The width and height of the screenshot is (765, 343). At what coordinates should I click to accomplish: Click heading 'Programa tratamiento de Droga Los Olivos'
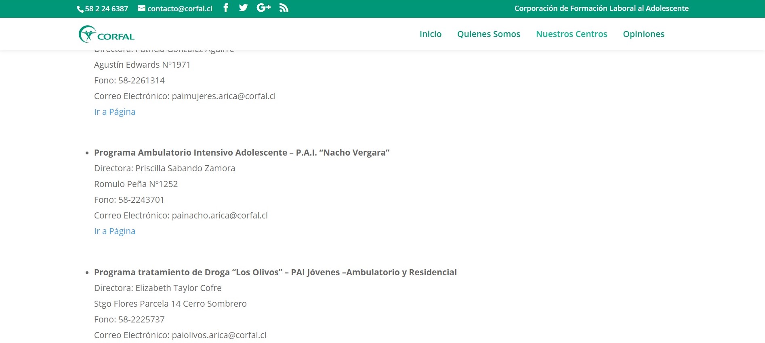[275, 272]
